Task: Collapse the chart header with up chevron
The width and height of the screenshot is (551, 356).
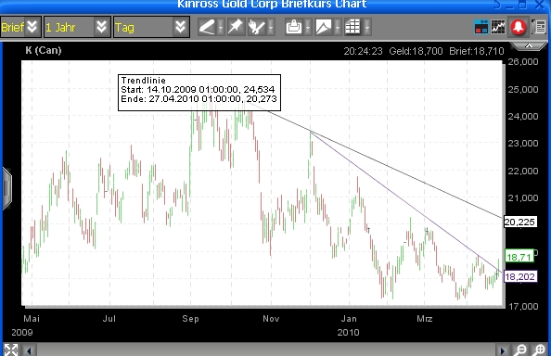Action: tap(528, 46)
